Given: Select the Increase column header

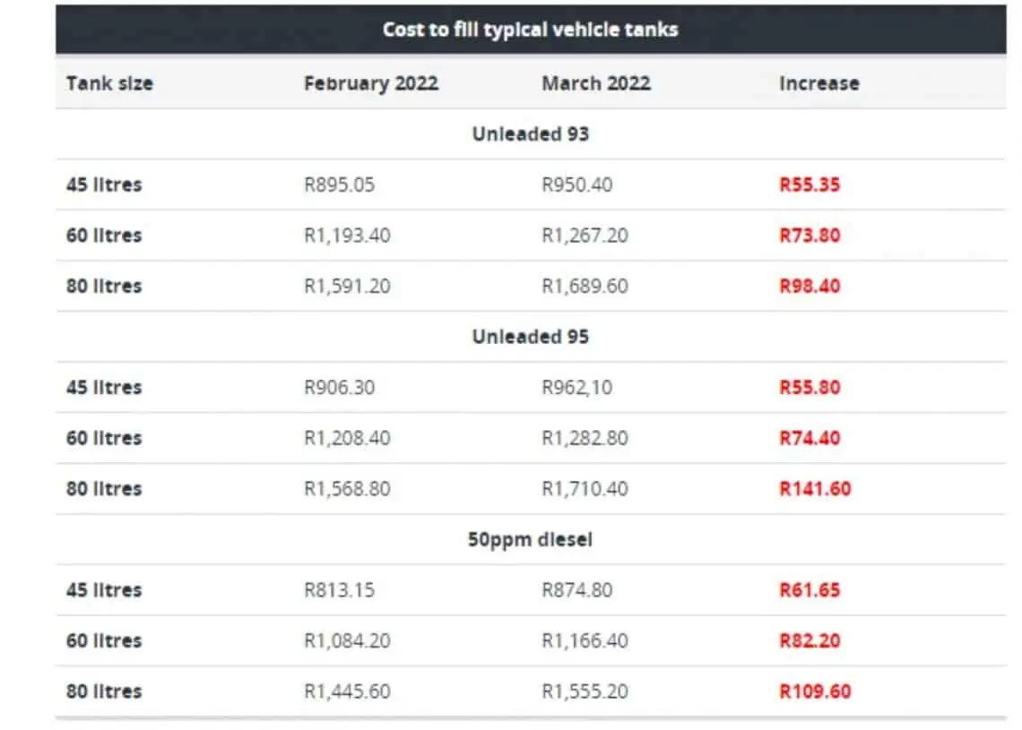Looking at the screenshot, I should point(819,83).
